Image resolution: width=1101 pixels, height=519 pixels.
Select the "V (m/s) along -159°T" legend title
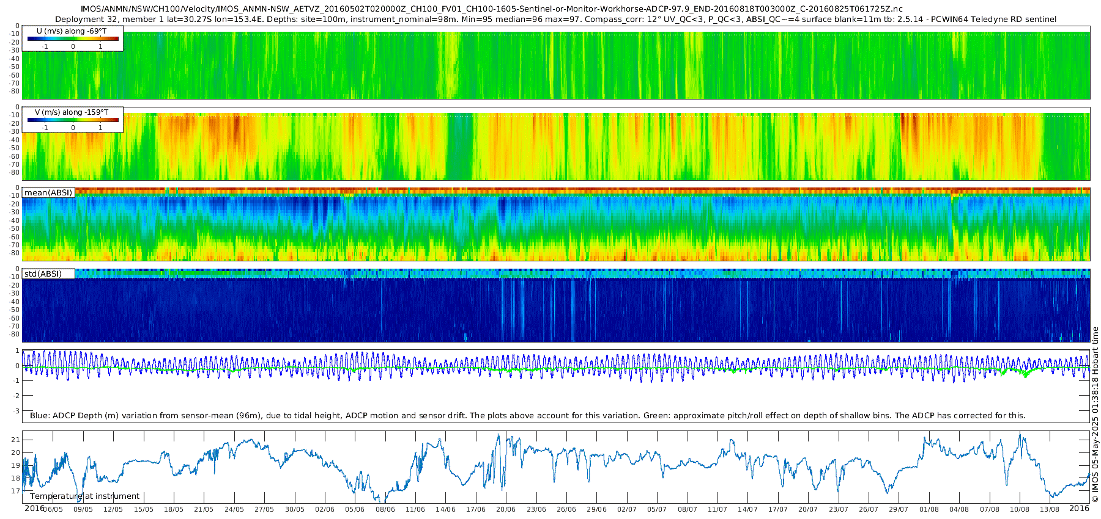(72, 112)
